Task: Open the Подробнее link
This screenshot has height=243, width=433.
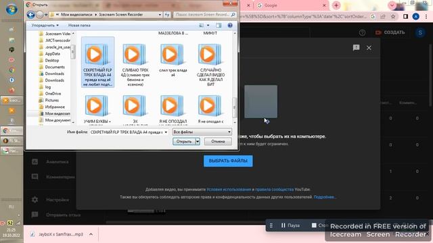Action: coord(325,197)
